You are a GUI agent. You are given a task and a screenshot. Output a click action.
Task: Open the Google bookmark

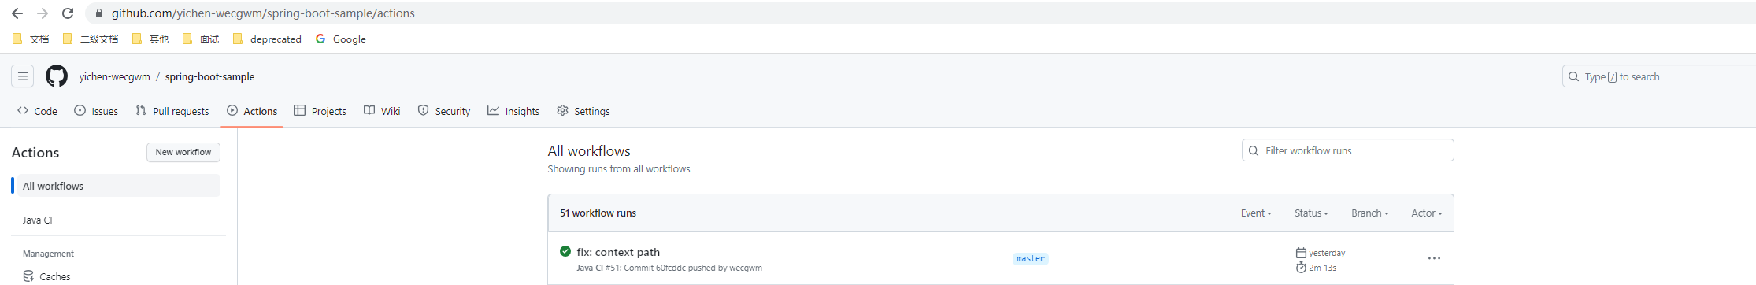pos(340,39)
